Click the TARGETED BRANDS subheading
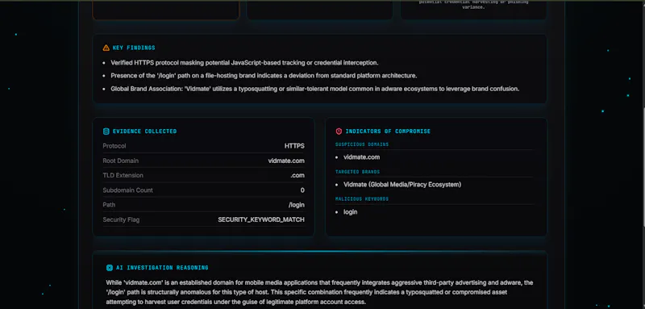The width and height of the screenshot is (645, 309). click(x=357, y=172)
